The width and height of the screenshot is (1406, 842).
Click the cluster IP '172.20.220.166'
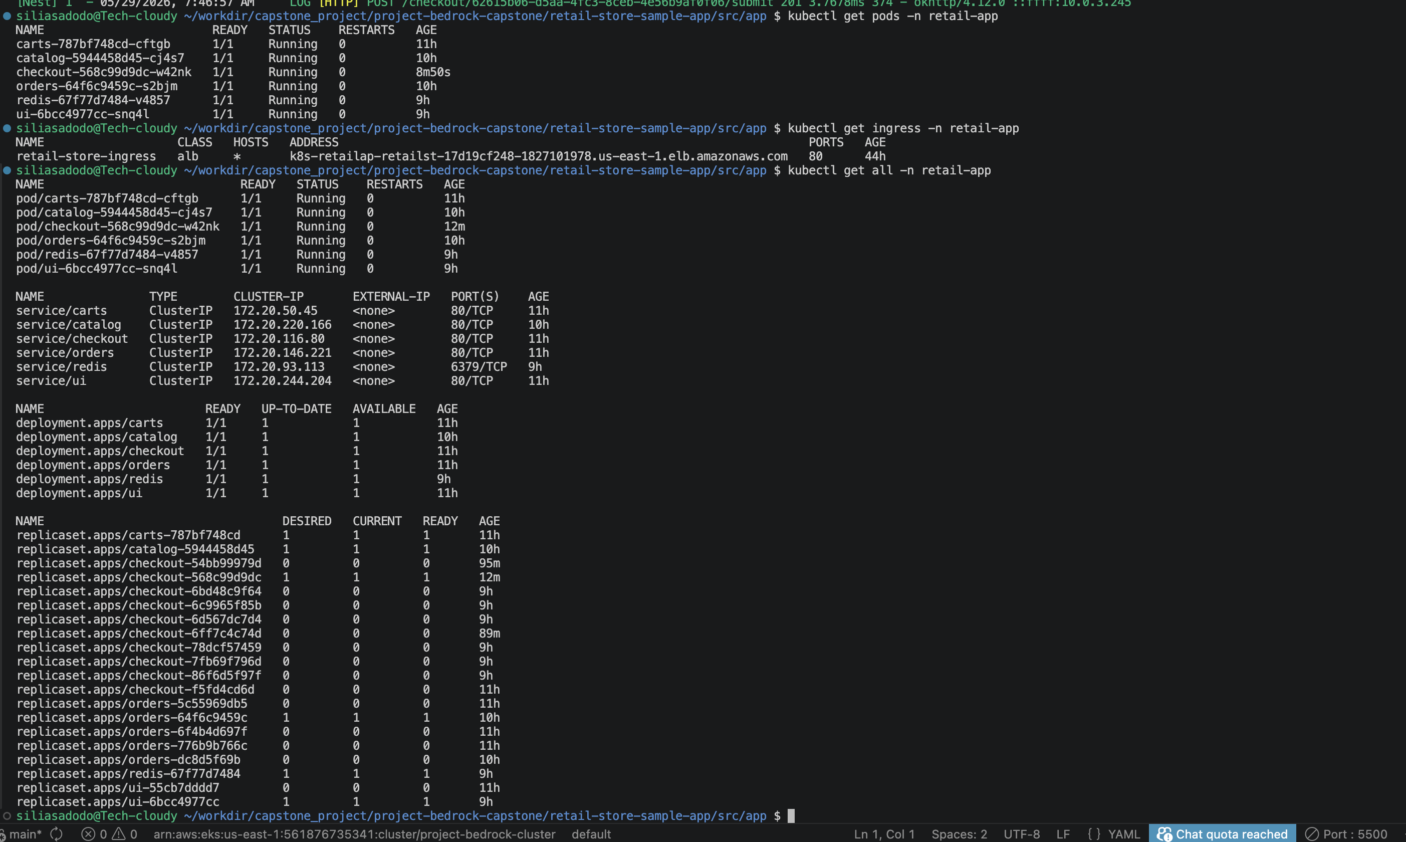point(283,325)
